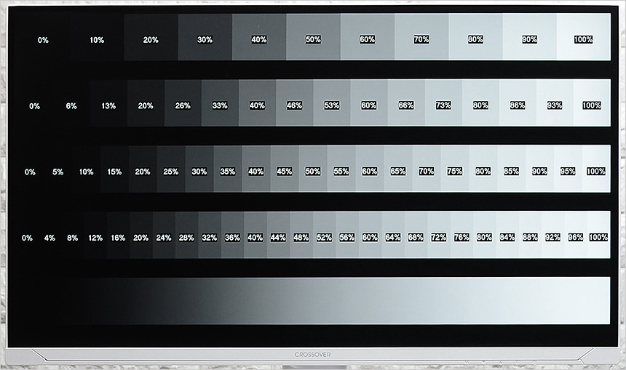Viewport: 626px width, 370px height.
Task: Select the 46% grayscale patch
Action: (x=294, y=105)
